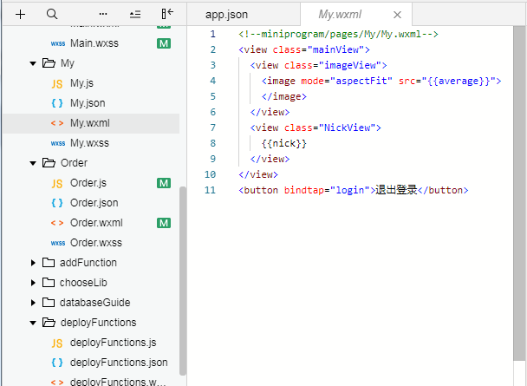Click the braces icon beside My.json
The width and height of the screenshot is (527, 386).
pos(57,103)
